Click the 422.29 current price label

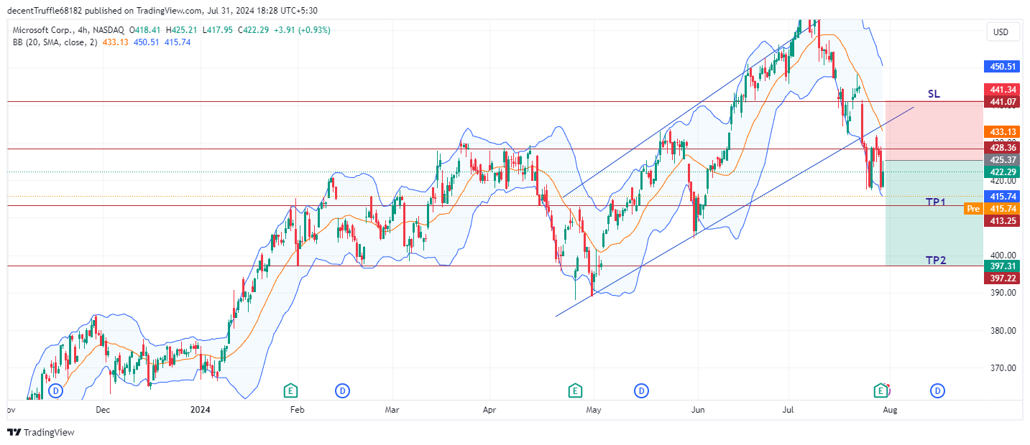(x=1003, y=172)
